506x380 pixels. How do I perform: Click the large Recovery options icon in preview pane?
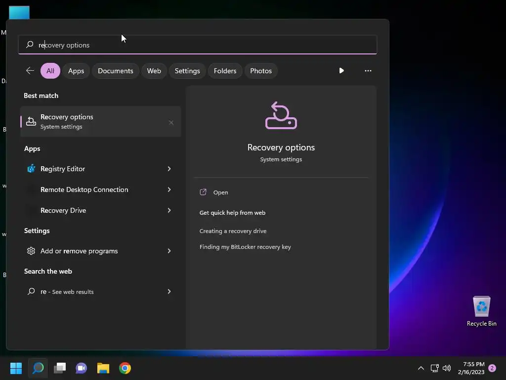[281, 115]
